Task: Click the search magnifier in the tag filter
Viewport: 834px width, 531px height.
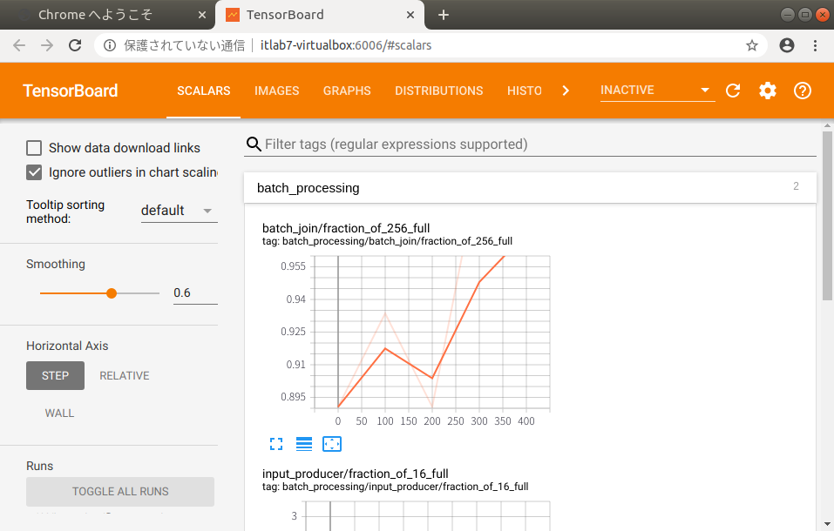Action: tap(254, 144)
